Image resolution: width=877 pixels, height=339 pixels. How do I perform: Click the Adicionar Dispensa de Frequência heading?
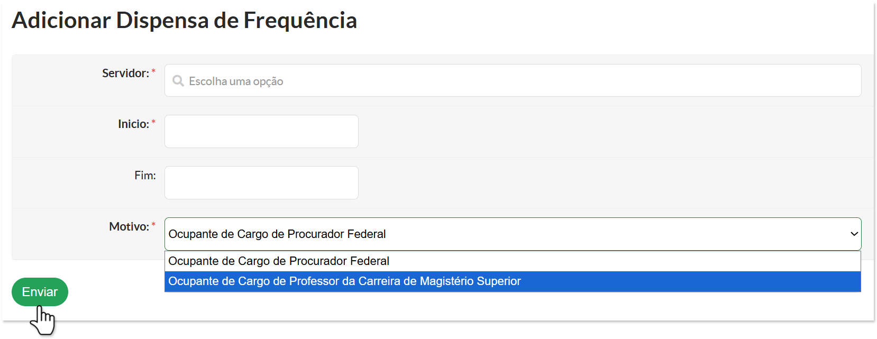[x=184, y=21]
